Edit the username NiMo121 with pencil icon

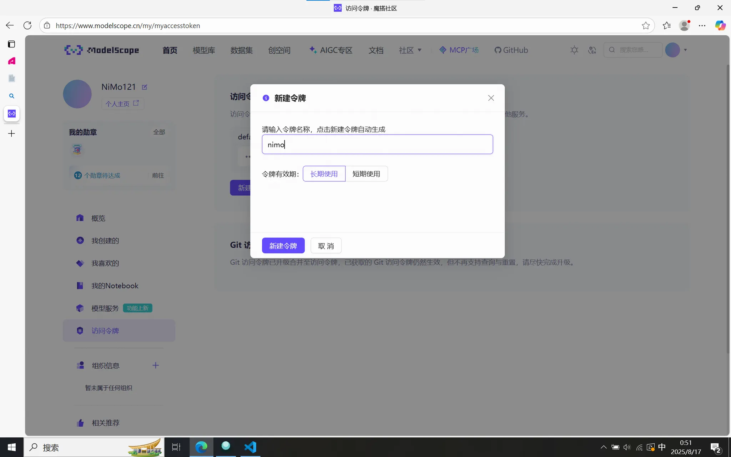tap(144, 86)
